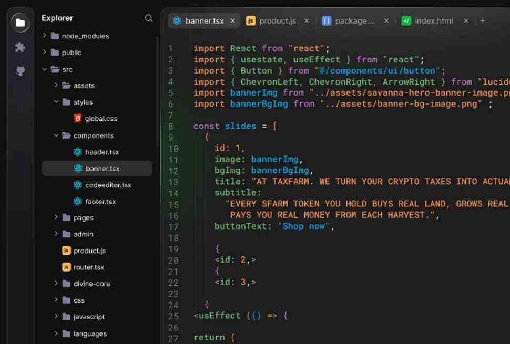The height and width of the screenshot is (344, 510).
Task: Click the "Shop now" string in code
Action: [303, 226]
